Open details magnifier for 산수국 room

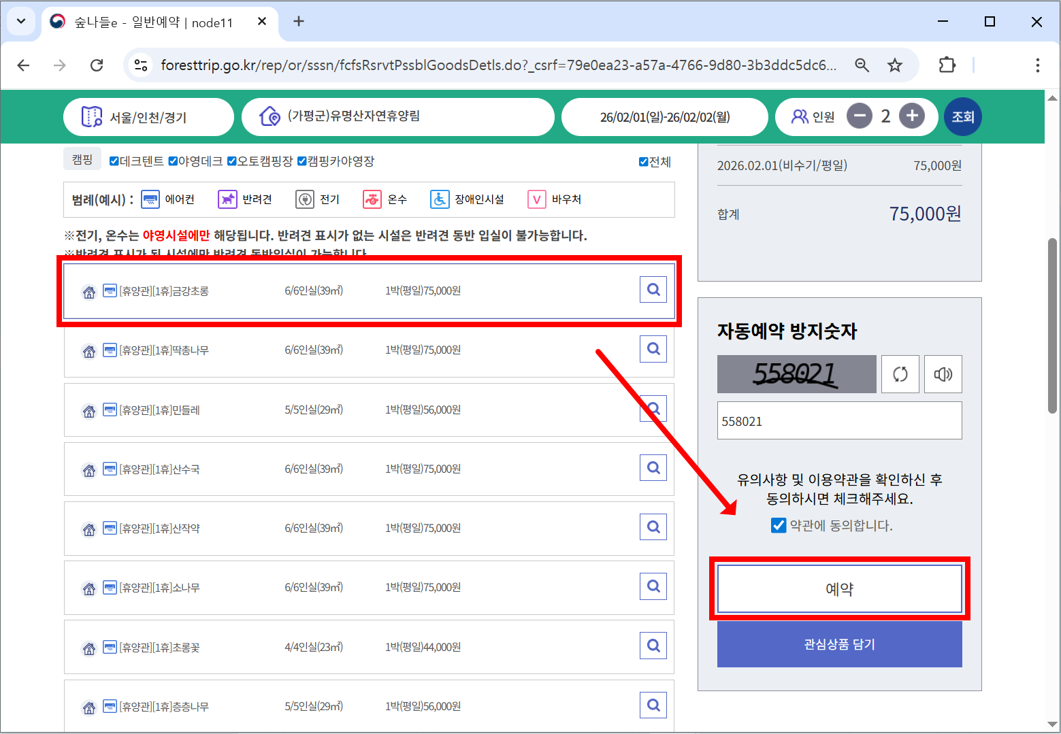click(x=653, y=468)
